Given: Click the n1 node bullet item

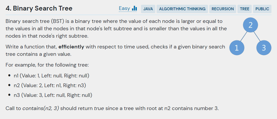Looking at the screenshot, I should (52, 76).
